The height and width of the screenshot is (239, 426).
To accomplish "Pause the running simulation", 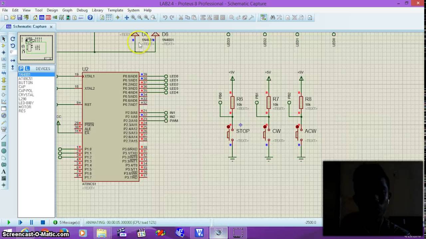I will click(x=32, y=222).
